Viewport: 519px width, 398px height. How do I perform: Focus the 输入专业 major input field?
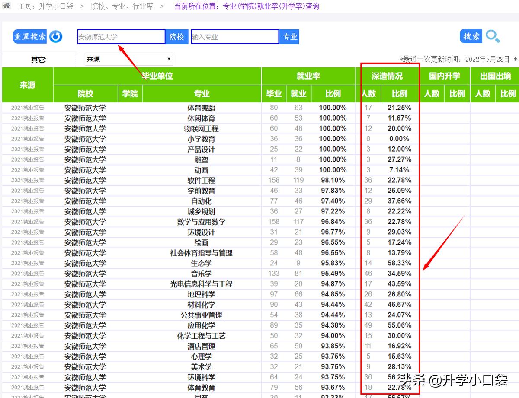coord(234,37)
